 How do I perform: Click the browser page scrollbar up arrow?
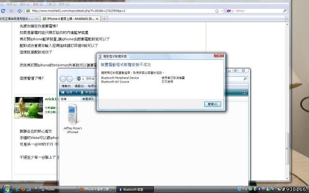(x=287, y=25)
